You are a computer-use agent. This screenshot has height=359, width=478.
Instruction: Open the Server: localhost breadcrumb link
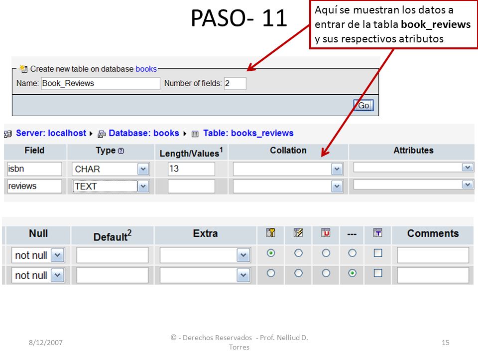[51, 133]
